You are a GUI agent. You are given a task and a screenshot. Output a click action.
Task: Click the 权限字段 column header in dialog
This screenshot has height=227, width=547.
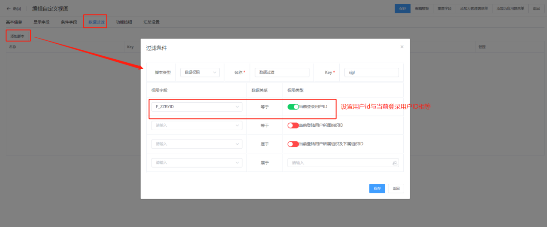(160, 90)
